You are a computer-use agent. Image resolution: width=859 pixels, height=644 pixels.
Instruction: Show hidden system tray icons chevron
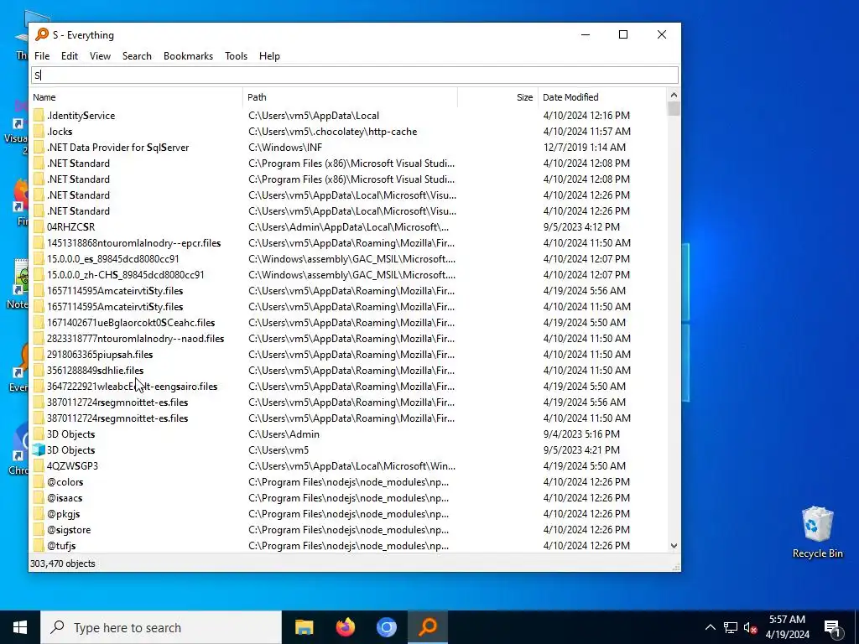[710, 627]
